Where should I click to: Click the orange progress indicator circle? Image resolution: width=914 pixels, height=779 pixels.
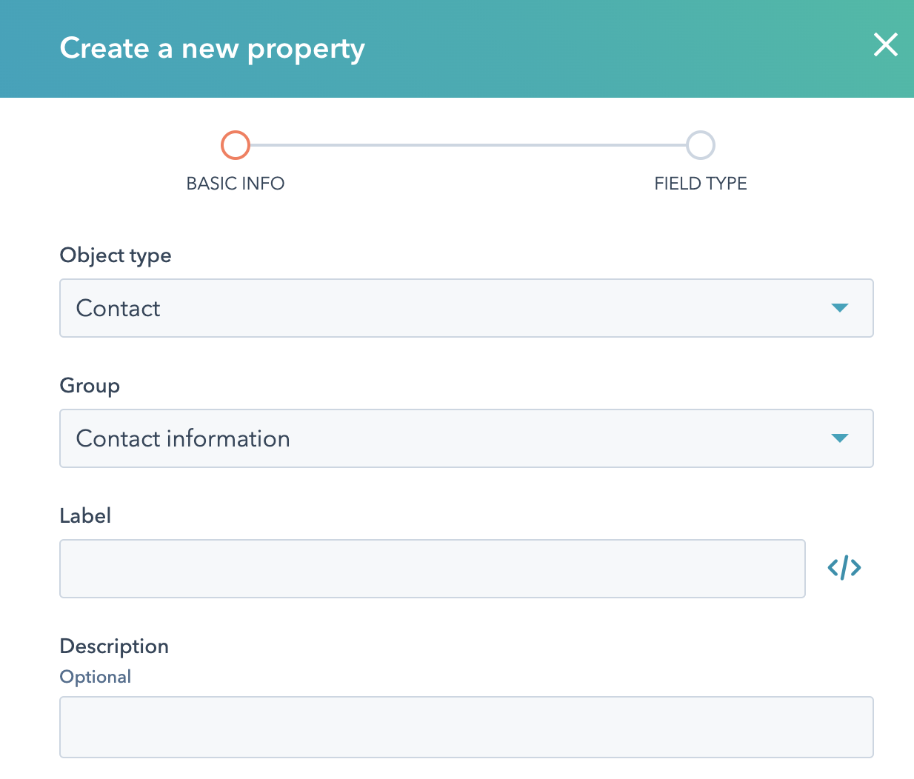(235, 145)
